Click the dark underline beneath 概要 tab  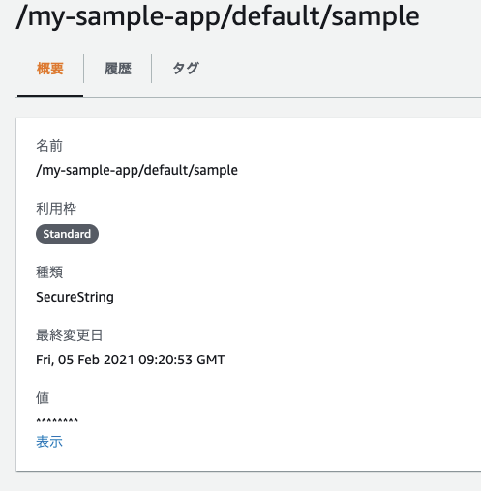pos(50,96)
